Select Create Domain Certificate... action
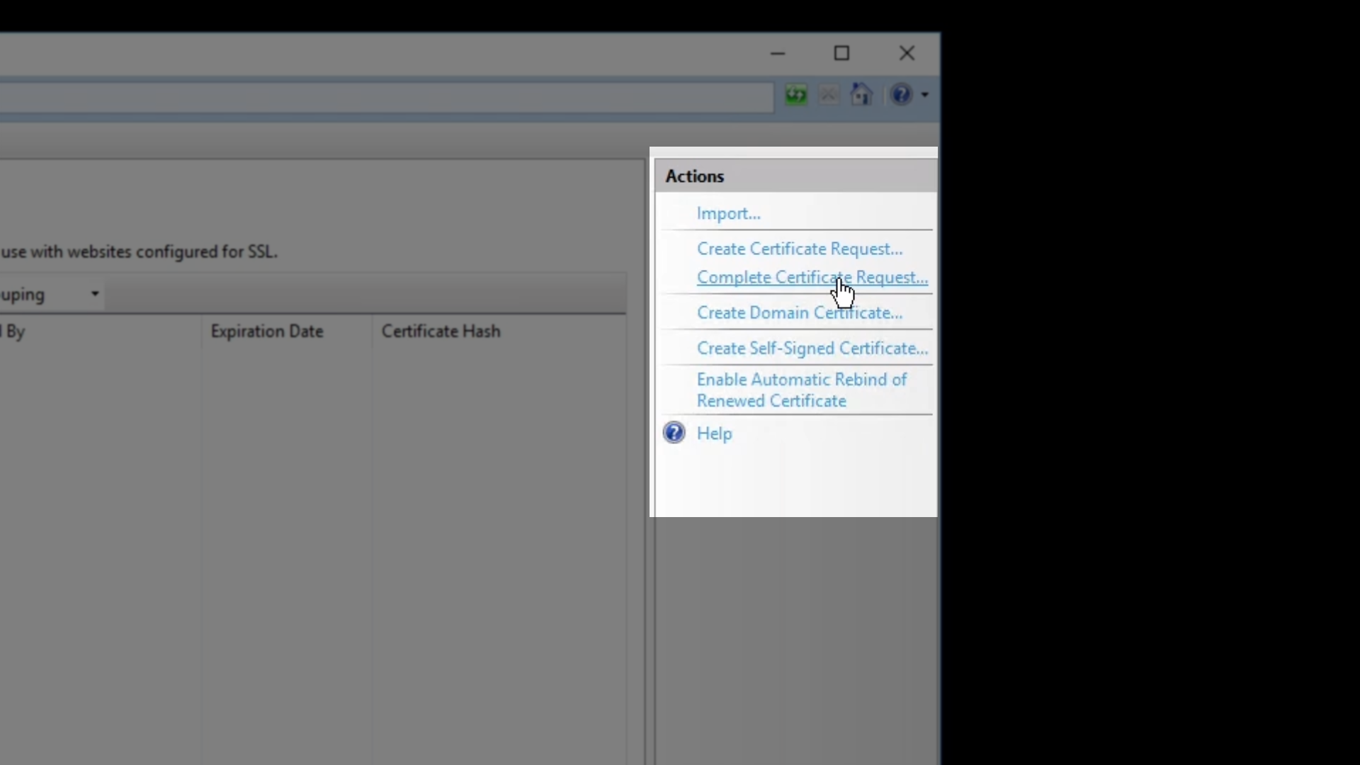 point(799,312)
